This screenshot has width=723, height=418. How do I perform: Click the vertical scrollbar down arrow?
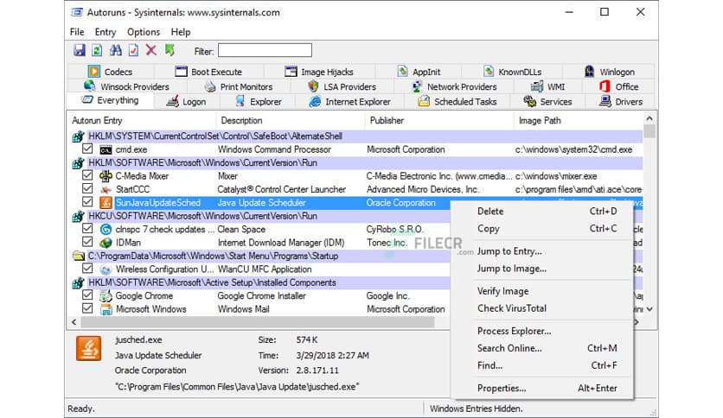tap(649, 308)
